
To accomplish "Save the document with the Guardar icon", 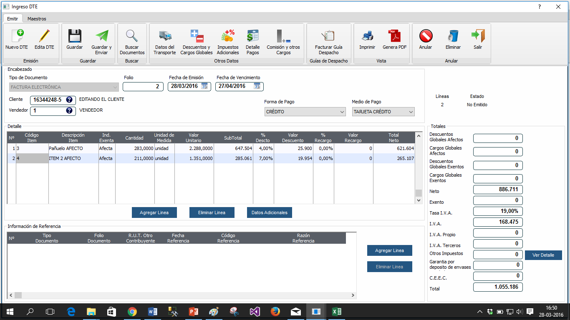I will point(74,36).
